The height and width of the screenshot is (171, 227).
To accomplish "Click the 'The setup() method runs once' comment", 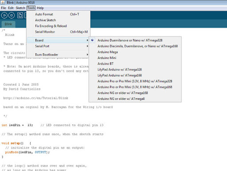I will tap(52, 134).
